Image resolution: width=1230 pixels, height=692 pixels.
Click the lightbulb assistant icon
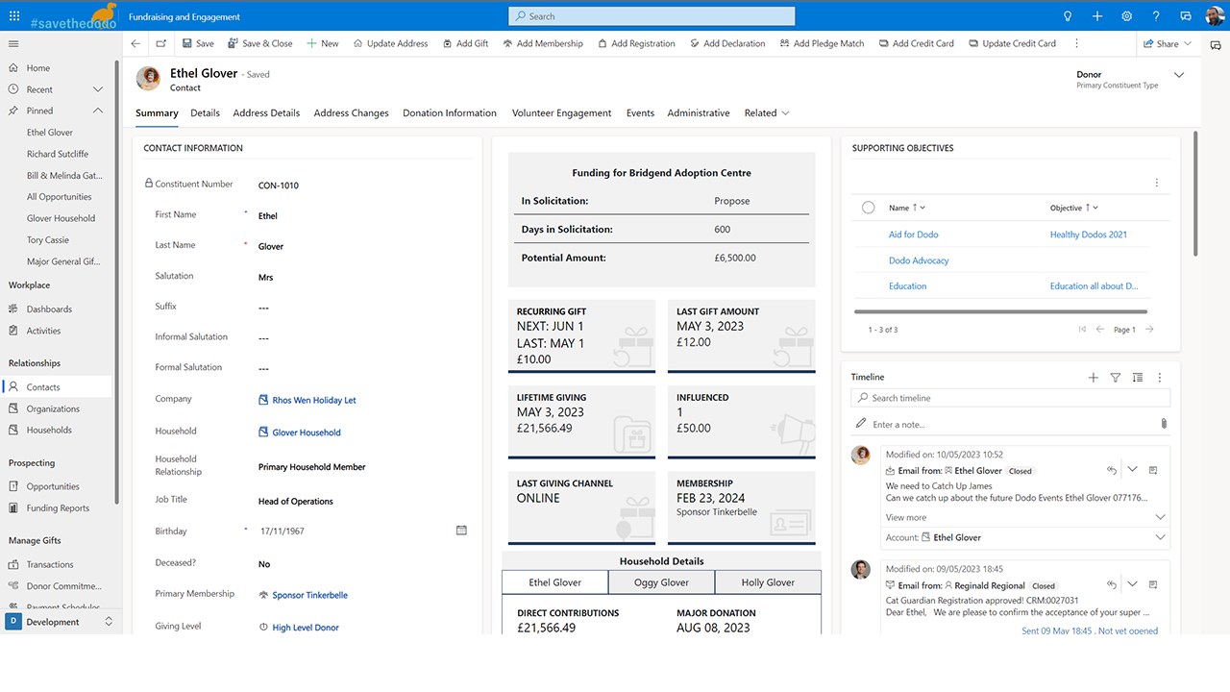point(1067,16)
